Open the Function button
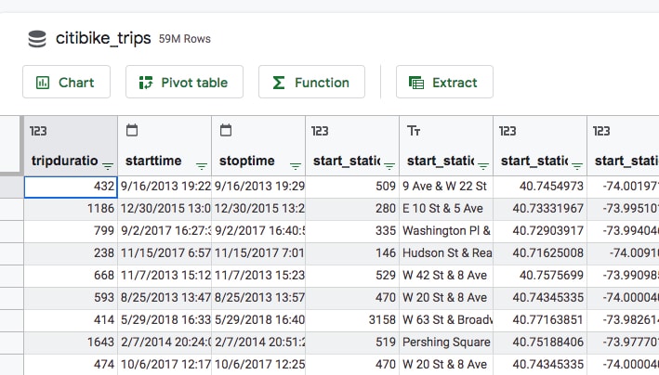The image size is (659, 375). 311,82
